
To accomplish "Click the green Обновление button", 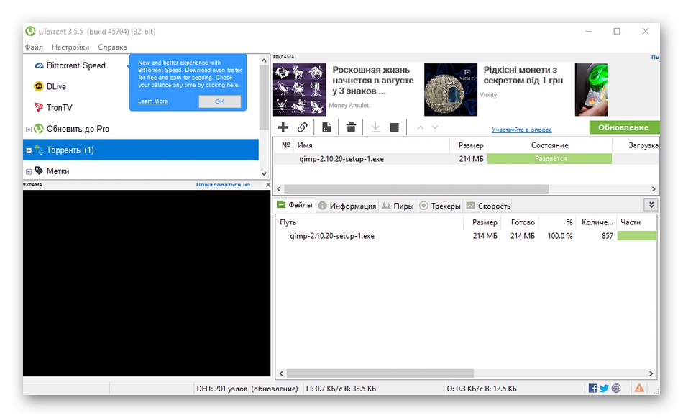I will coord(624,127).
